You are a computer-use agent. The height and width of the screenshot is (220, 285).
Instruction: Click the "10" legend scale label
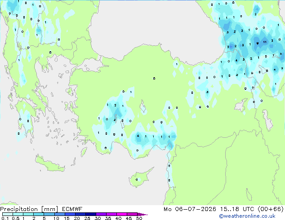[x=56, y=218]
